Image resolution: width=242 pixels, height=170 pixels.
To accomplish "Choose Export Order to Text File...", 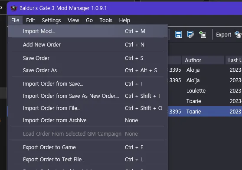I will 88,159.
